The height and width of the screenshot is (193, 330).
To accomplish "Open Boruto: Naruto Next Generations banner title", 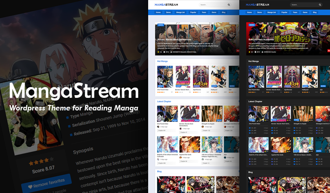I will [x=174, y=39].
